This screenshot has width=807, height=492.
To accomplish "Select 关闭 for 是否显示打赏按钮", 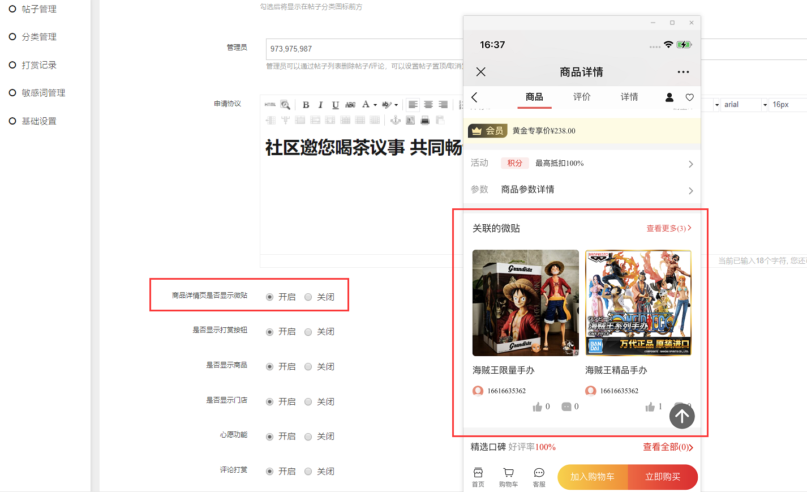I will [x=308, y=332].
